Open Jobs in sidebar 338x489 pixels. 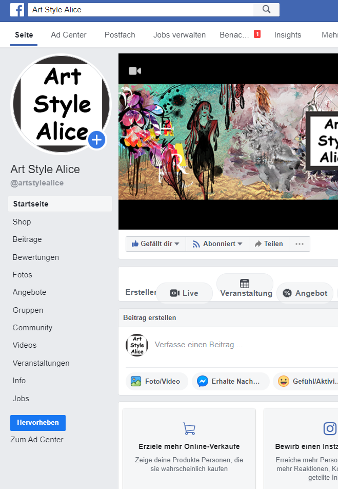click(21, 399)
